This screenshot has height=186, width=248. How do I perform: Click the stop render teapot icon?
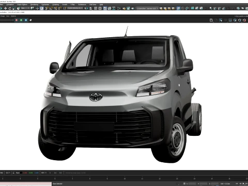244,20
